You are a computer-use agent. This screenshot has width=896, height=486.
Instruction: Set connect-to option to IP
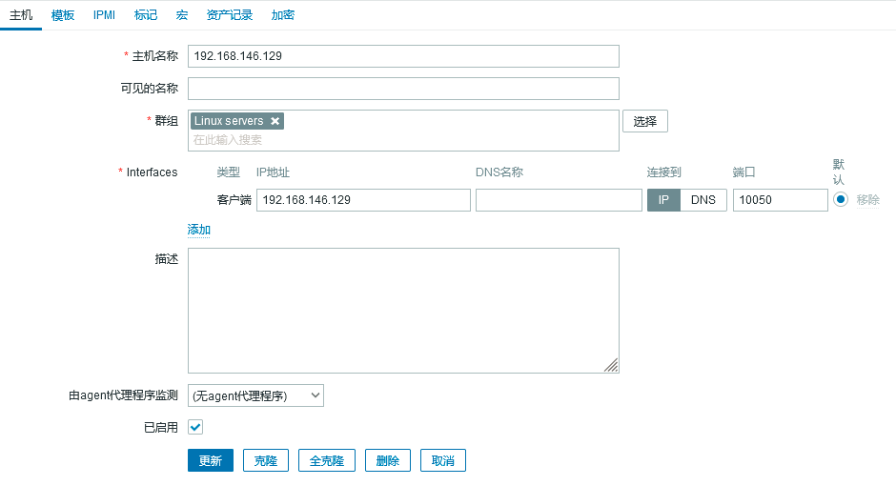click(x=663, y=200)
